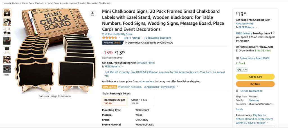Click the share icon above product image
The image size is (288, 128).
coord(92,14)
